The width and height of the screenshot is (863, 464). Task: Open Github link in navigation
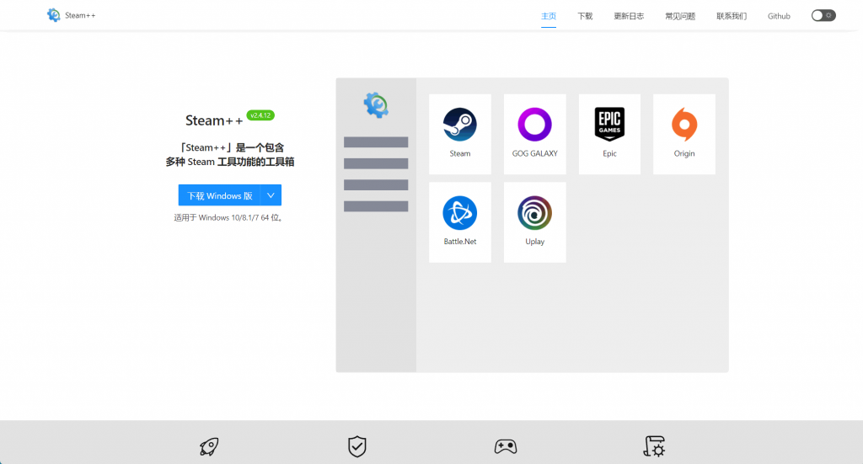tap(779, 16)
